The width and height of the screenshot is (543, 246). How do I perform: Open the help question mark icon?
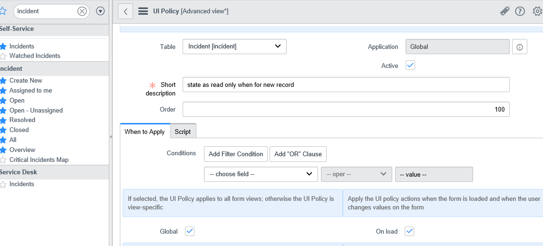click(x=520, y=11)
